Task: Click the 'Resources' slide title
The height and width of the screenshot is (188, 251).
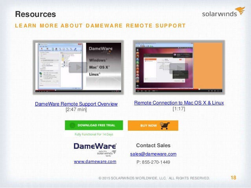Action: pyautogui.click(x=35, y=14)
